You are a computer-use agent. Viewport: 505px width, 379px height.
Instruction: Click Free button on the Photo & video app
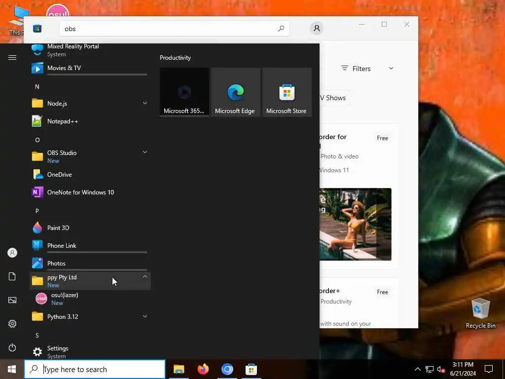pos(382,138)
